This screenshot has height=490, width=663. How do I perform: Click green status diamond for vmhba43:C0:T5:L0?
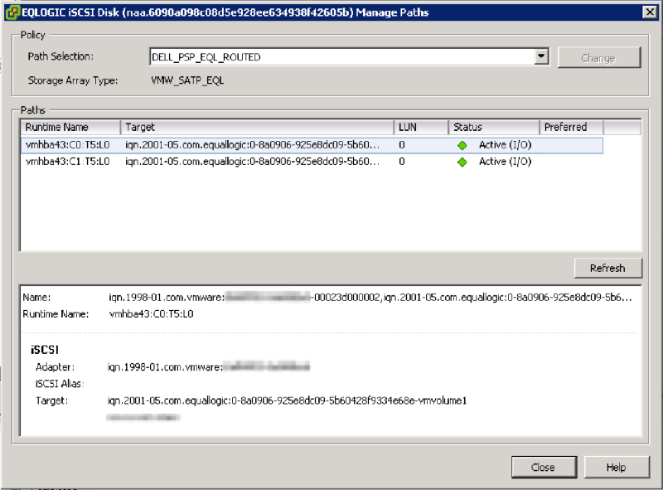pos(462,145)
